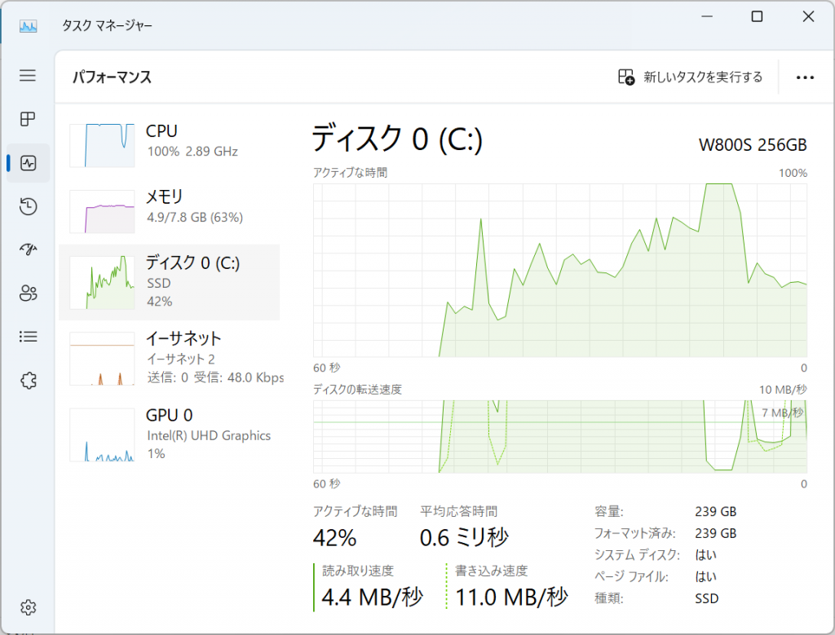Click the CPU mini graph thumbnail
Image resolution: width=835 pixels, height=635 pixels.
[x=102, y=145]
